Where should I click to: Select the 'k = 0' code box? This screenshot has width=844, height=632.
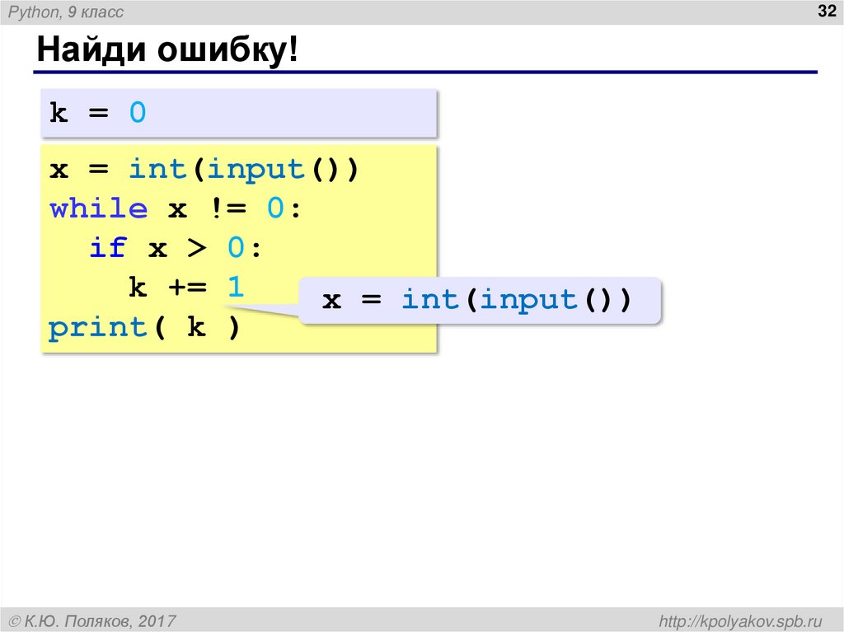[x=237, y=113]
